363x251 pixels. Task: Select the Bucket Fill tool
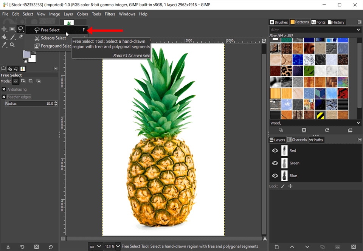(x=5, y=37)
